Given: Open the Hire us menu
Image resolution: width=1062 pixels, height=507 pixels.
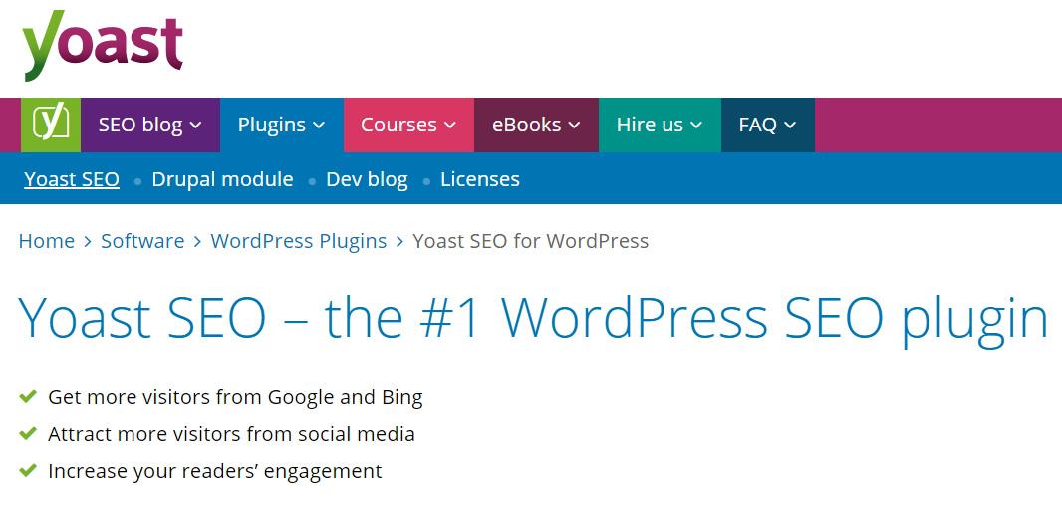Looking at the screenshot, I should 660,125.
